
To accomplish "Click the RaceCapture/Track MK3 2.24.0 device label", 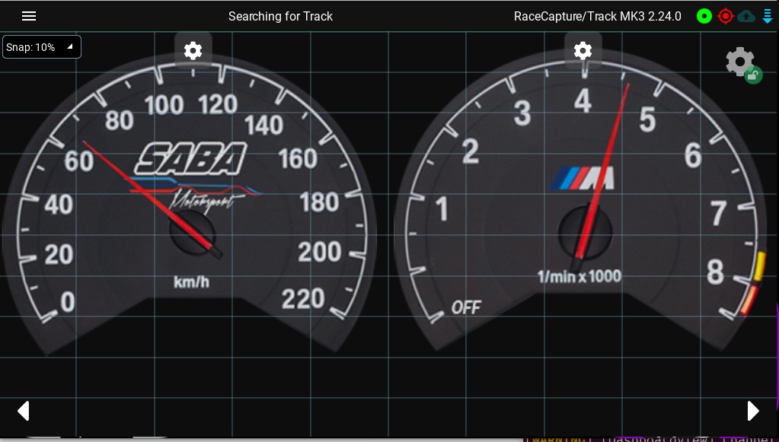I will pyautogui.click(x=597, y=17).
